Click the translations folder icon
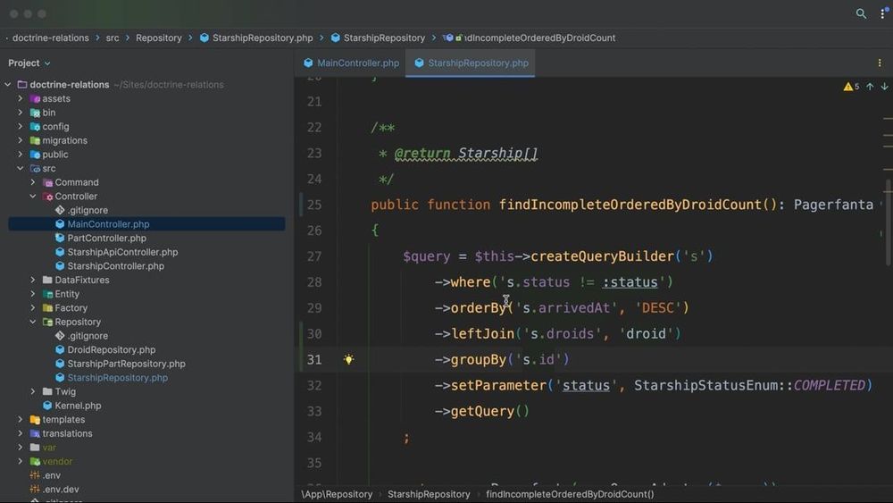This screenshot has height=503, width=893. click(x=36, y=433)
